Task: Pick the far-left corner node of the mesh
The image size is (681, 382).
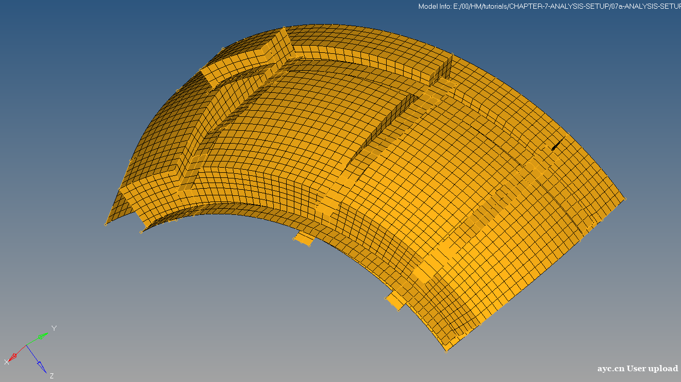Action: click(106, 224)
